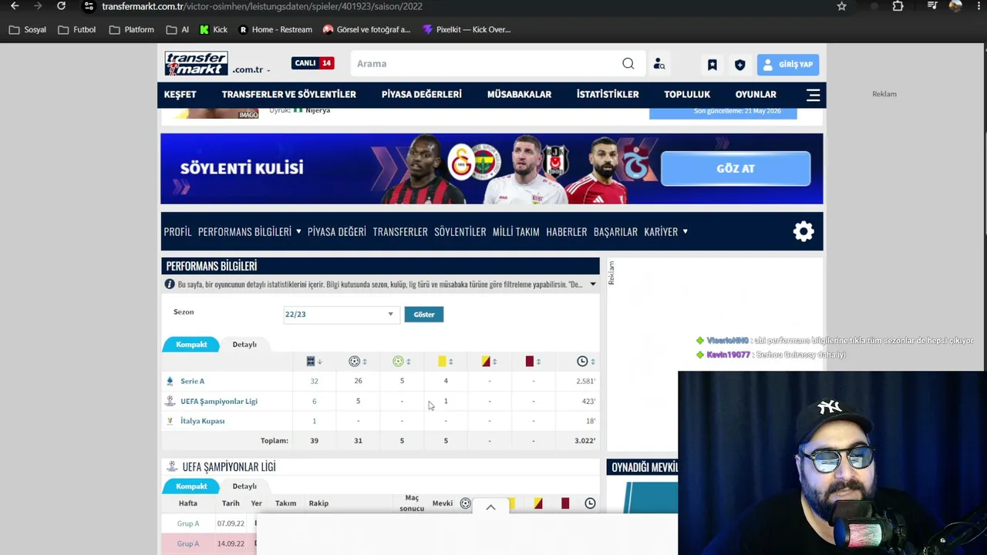Click the GİRİŞ YAP login button

(x=788, y=65)
